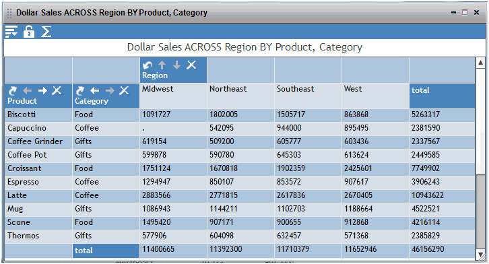Click Midwest value 1091727
Image resolution: width=489 pixels, height=264 pixels.
(x=156, y=114)
